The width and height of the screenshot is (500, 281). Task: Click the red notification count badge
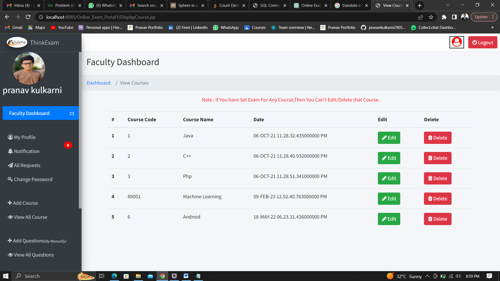click(x=68, y=145)
